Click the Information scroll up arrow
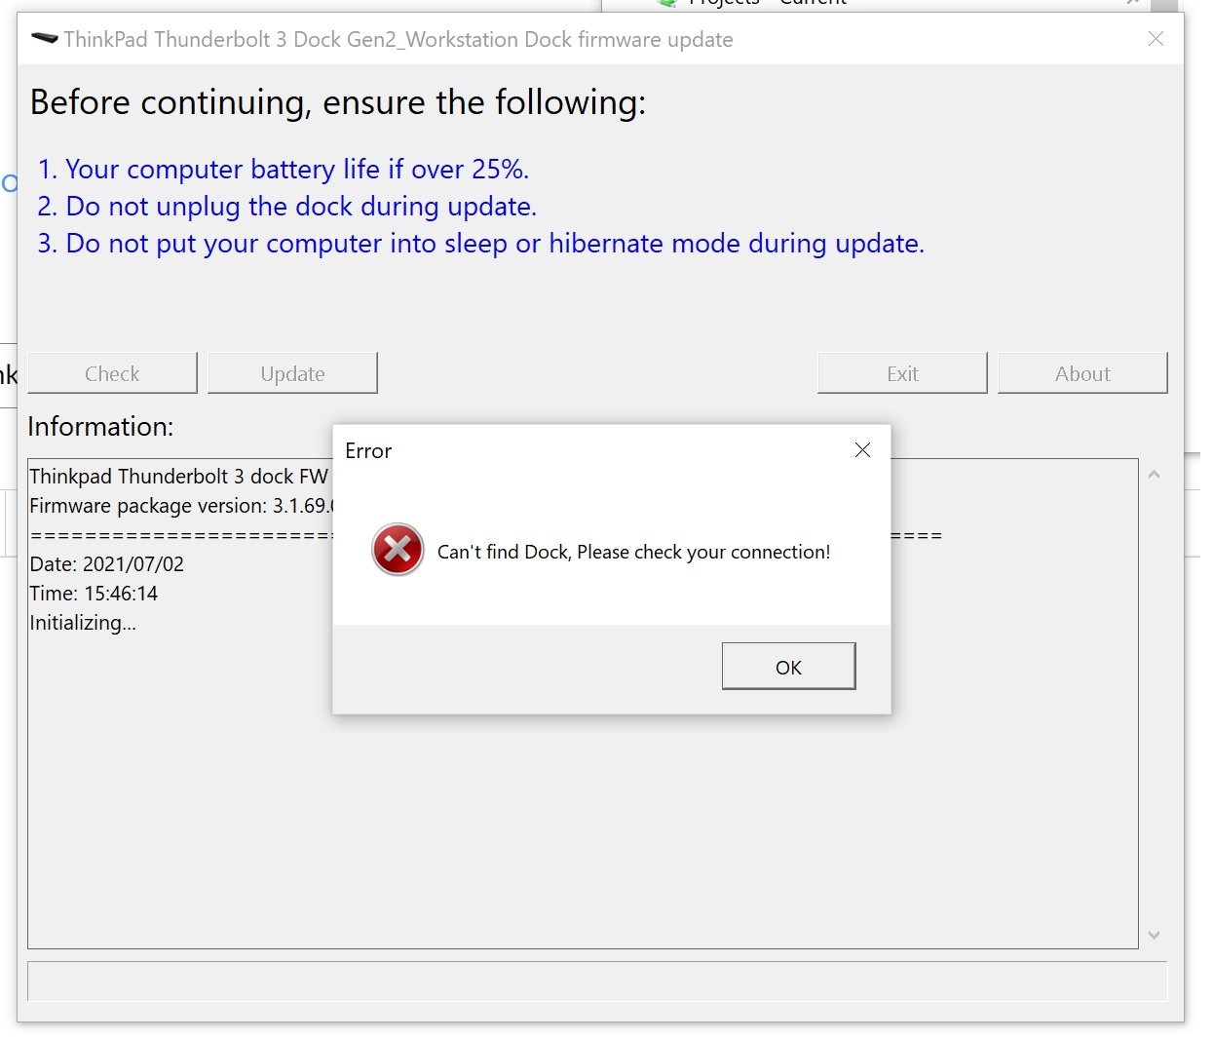The width and height of the screenshot is (1213, 1040). pos(1154,475)
